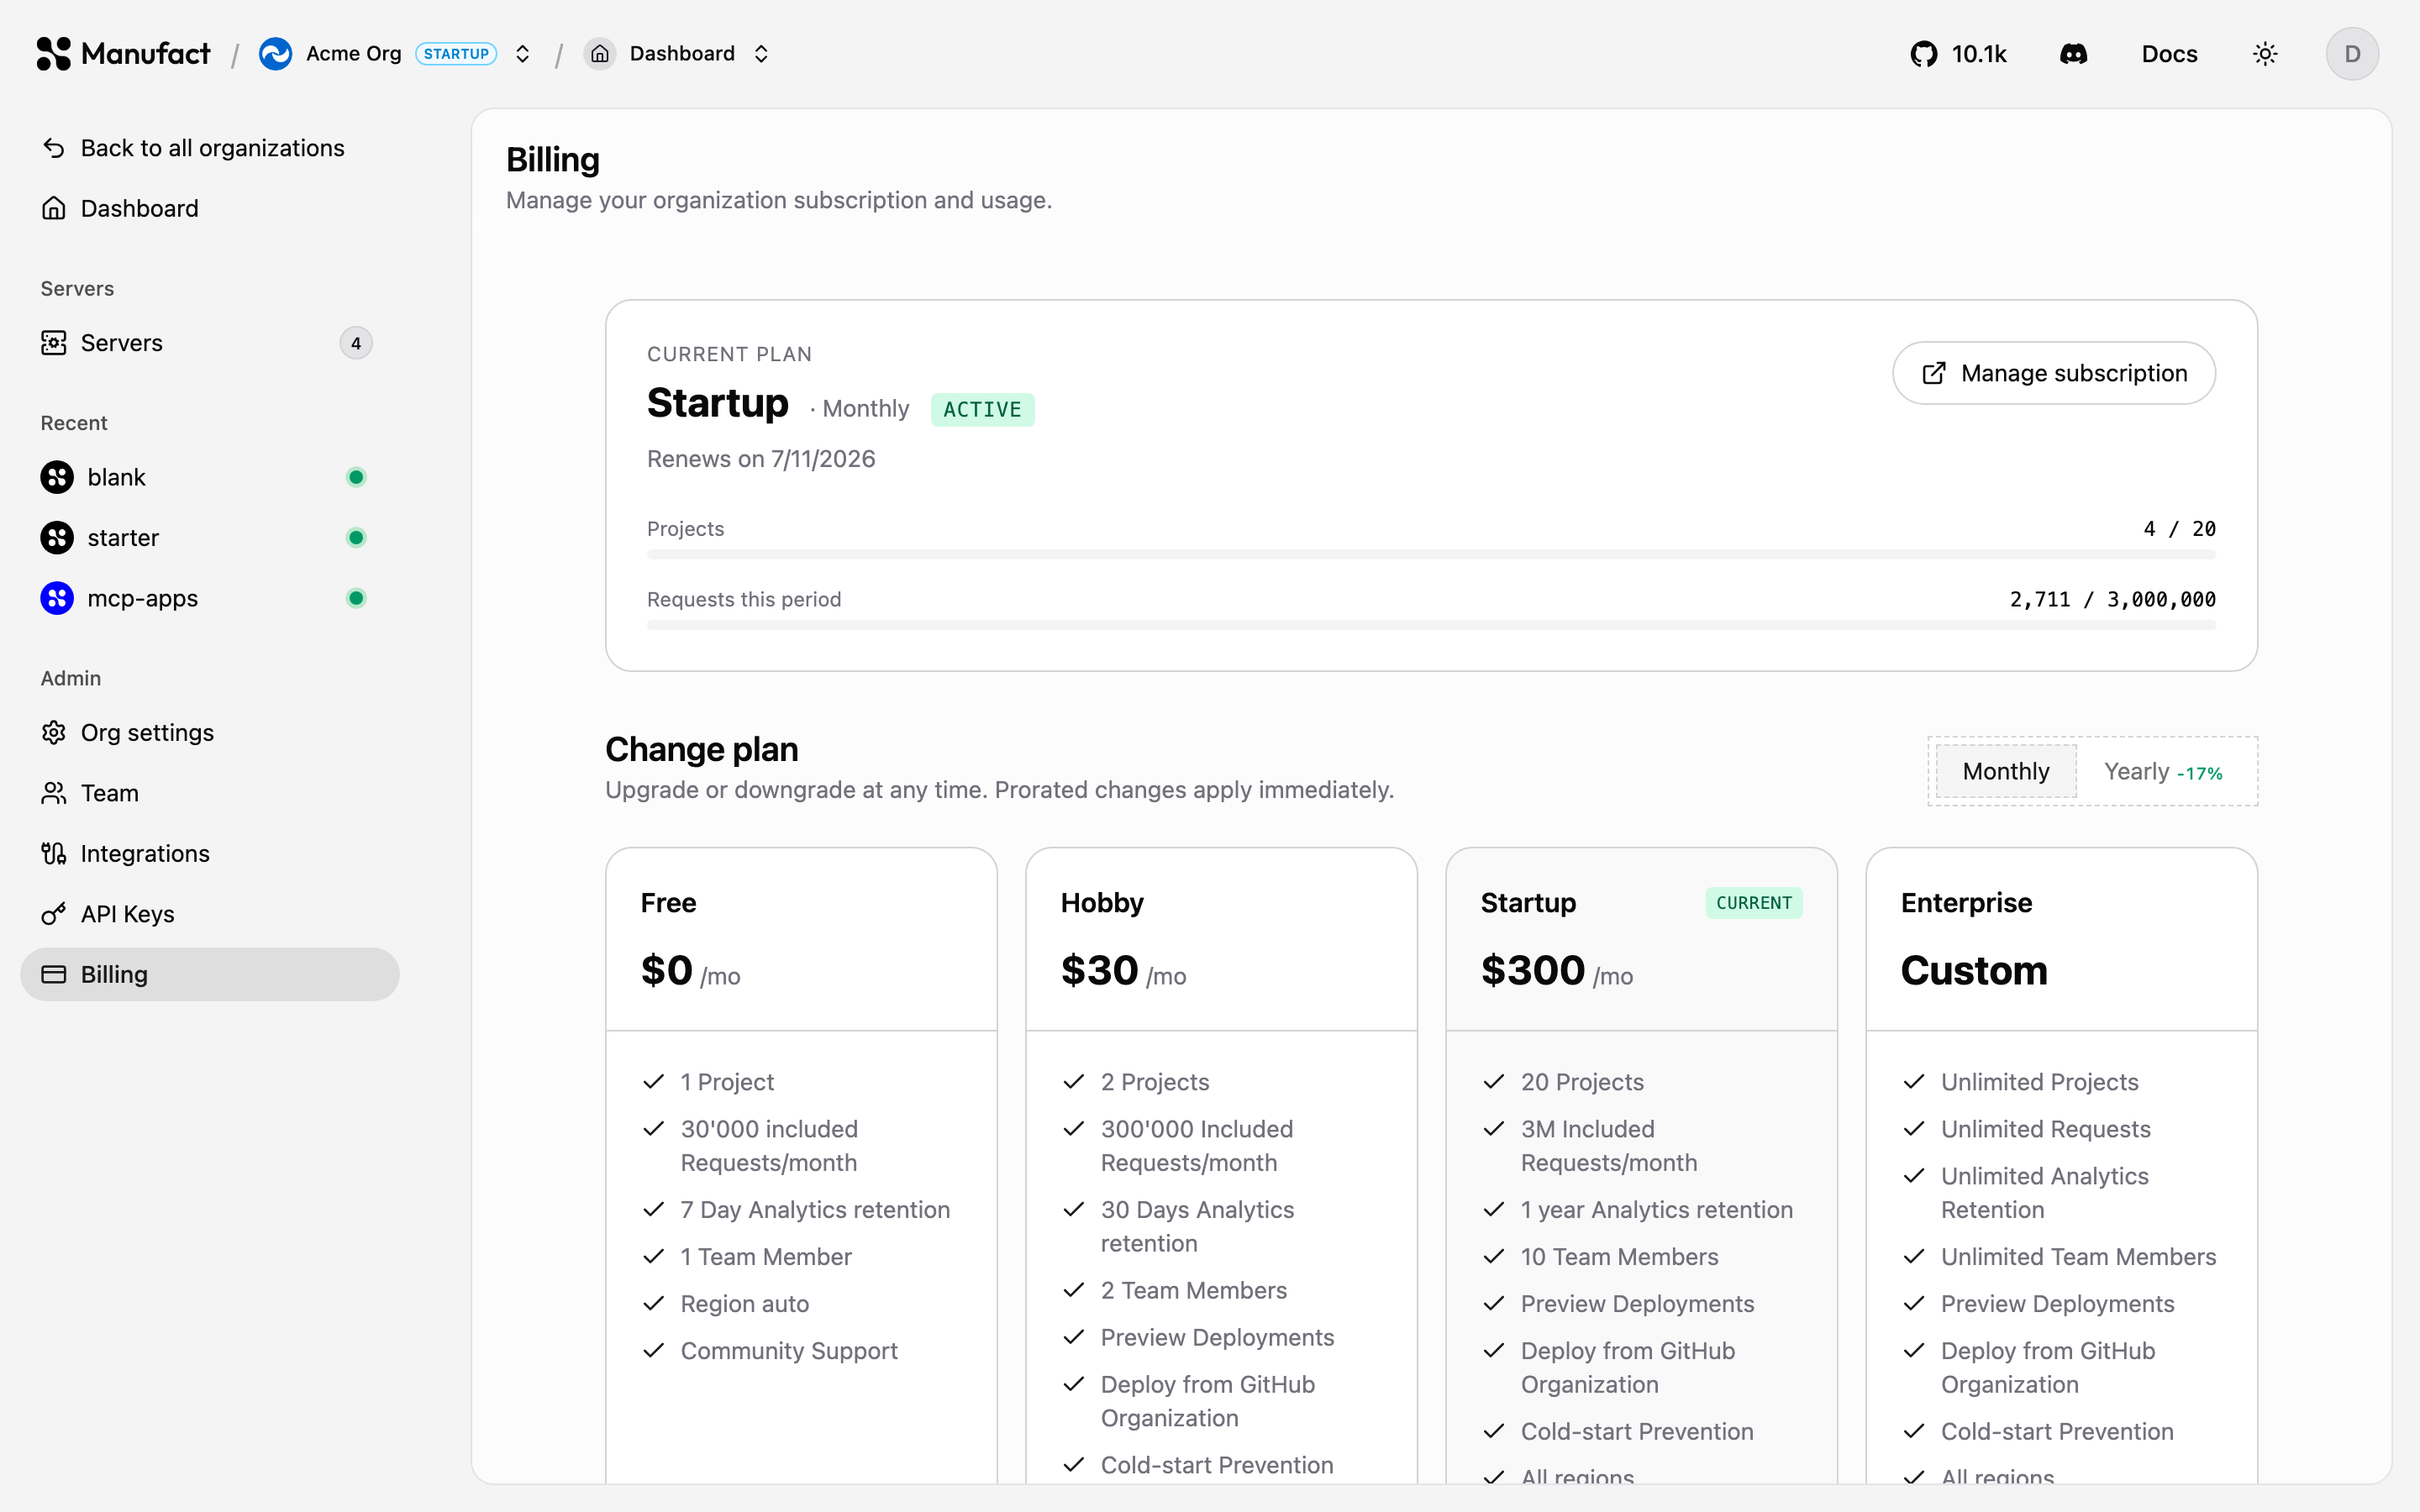This screenshot has height=1512, width=2420.
Task: Open recent project starter
Action: 210,538
